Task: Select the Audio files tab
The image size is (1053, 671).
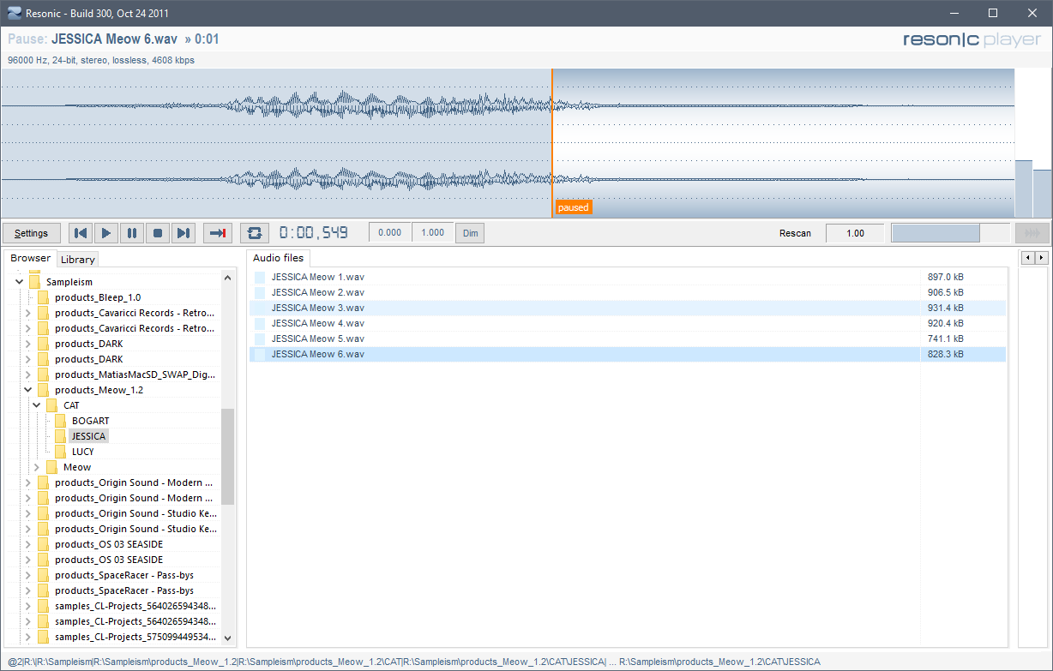Action: pyautogui.click(x=278, y=258)
